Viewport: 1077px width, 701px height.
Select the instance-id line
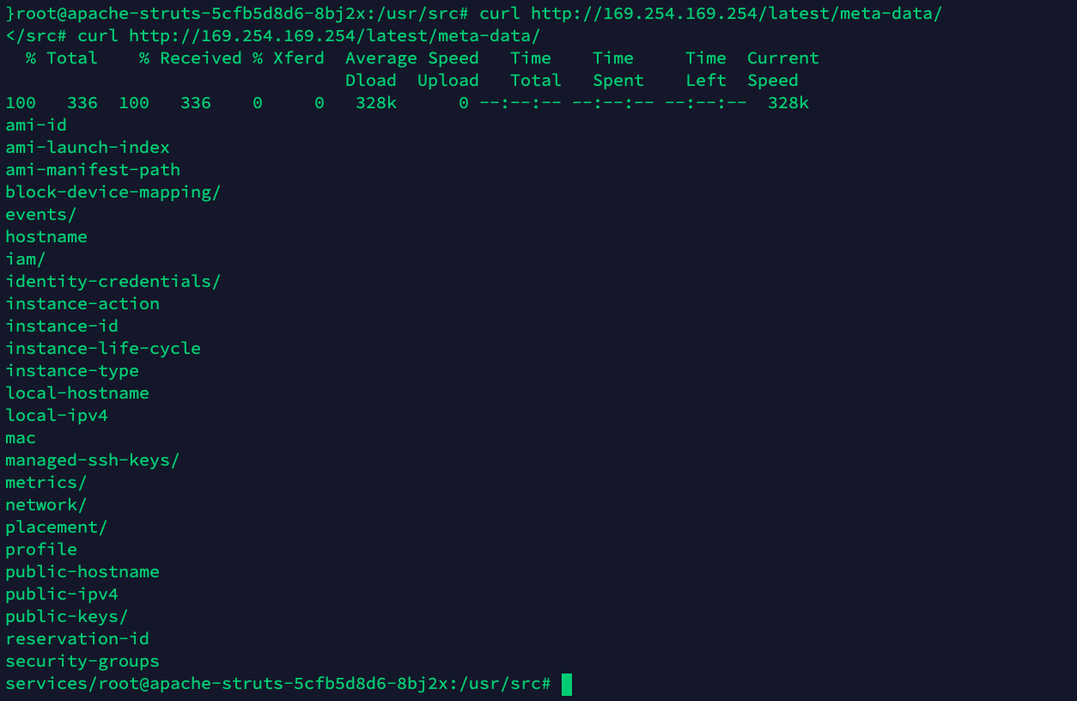(62, 326)
